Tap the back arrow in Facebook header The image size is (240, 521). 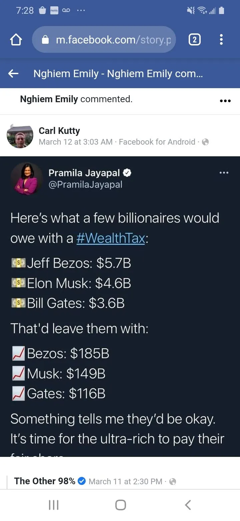[x=13, y=74]
